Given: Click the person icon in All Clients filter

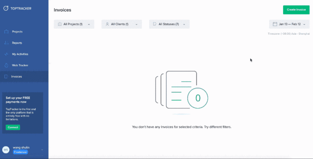Looking at the screenshot, I should point(107,24).
